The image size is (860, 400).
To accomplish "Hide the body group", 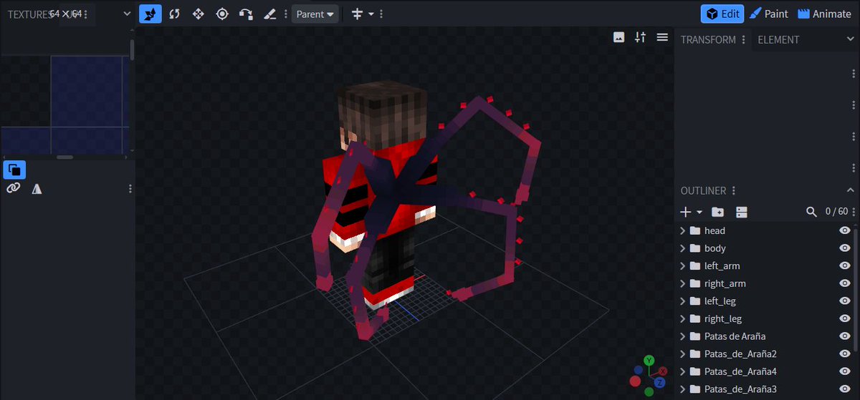I will pos(844,248).
